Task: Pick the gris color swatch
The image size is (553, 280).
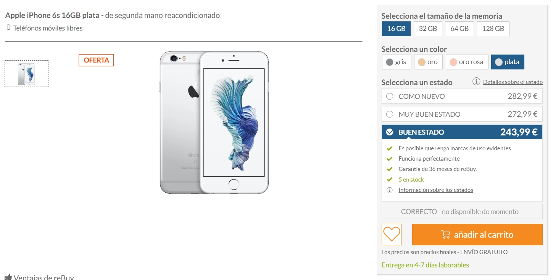Action: pyautogui.click(x=397, y=62)
